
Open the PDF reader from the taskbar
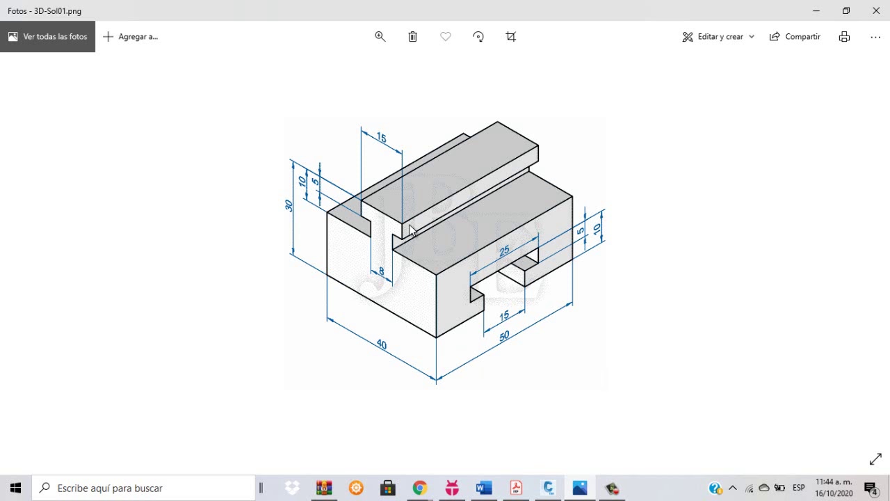(516, 488)
